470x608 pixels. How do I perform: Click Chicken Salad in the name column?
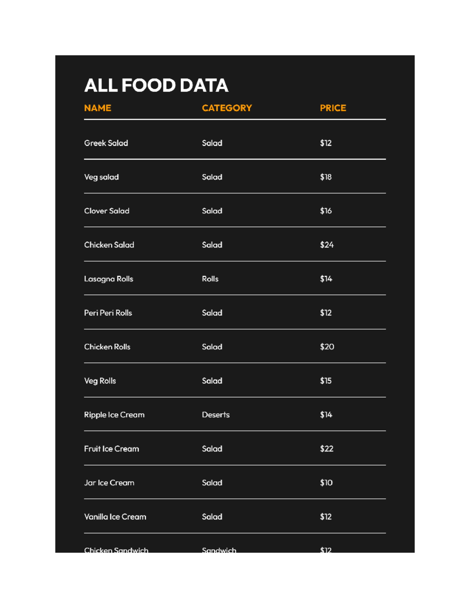(109, 245)
